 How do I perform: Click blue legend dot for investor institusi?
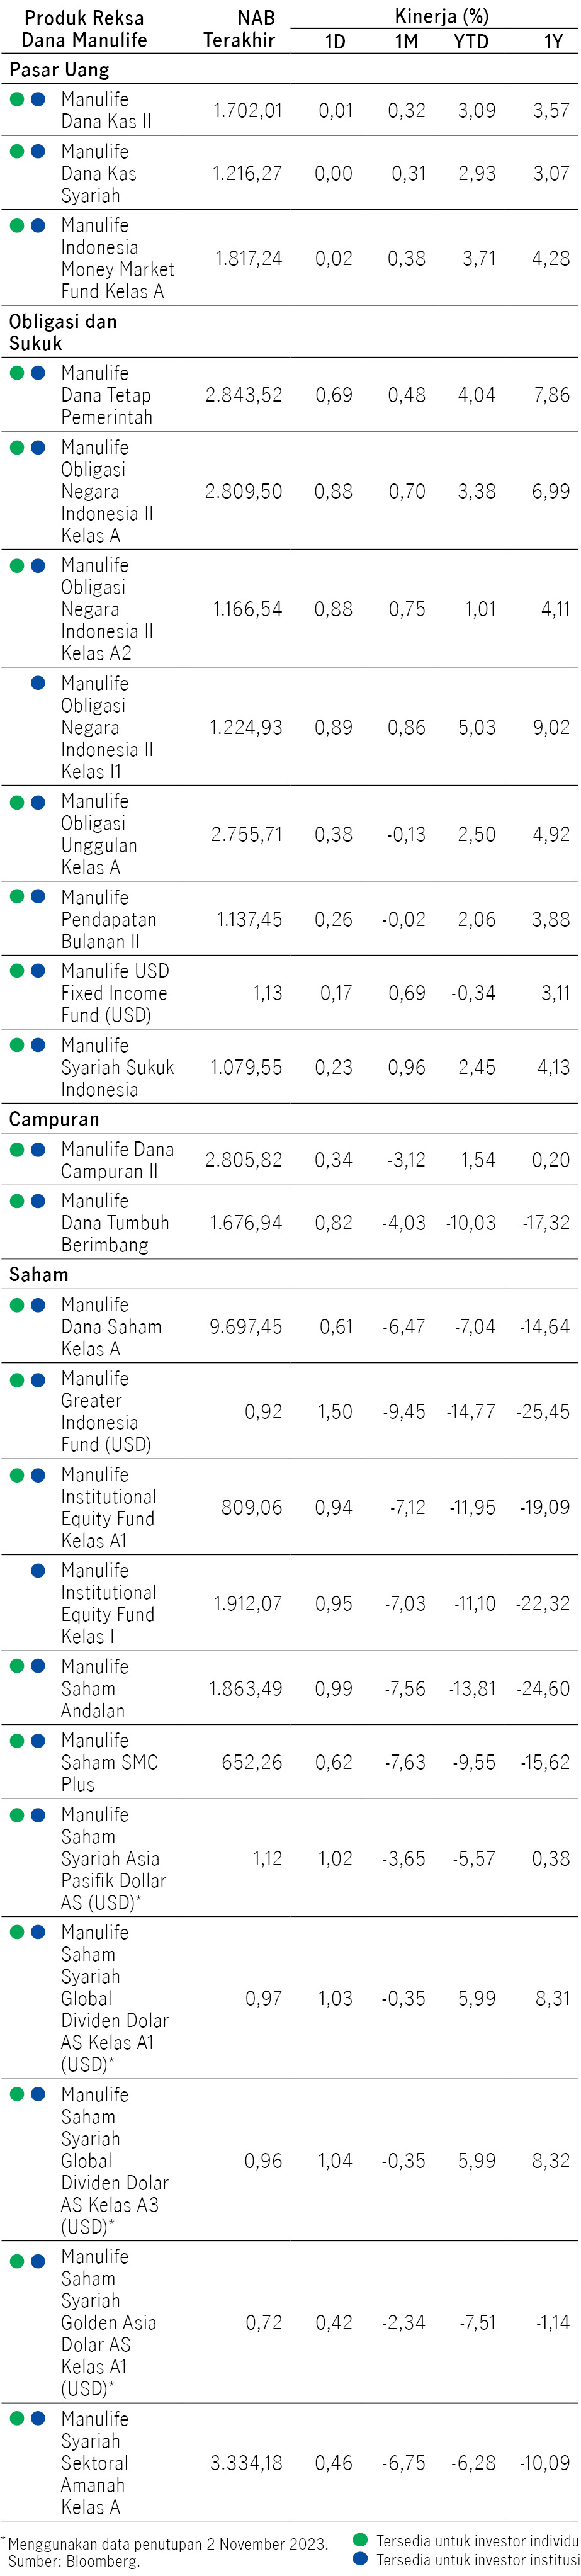360,2559
